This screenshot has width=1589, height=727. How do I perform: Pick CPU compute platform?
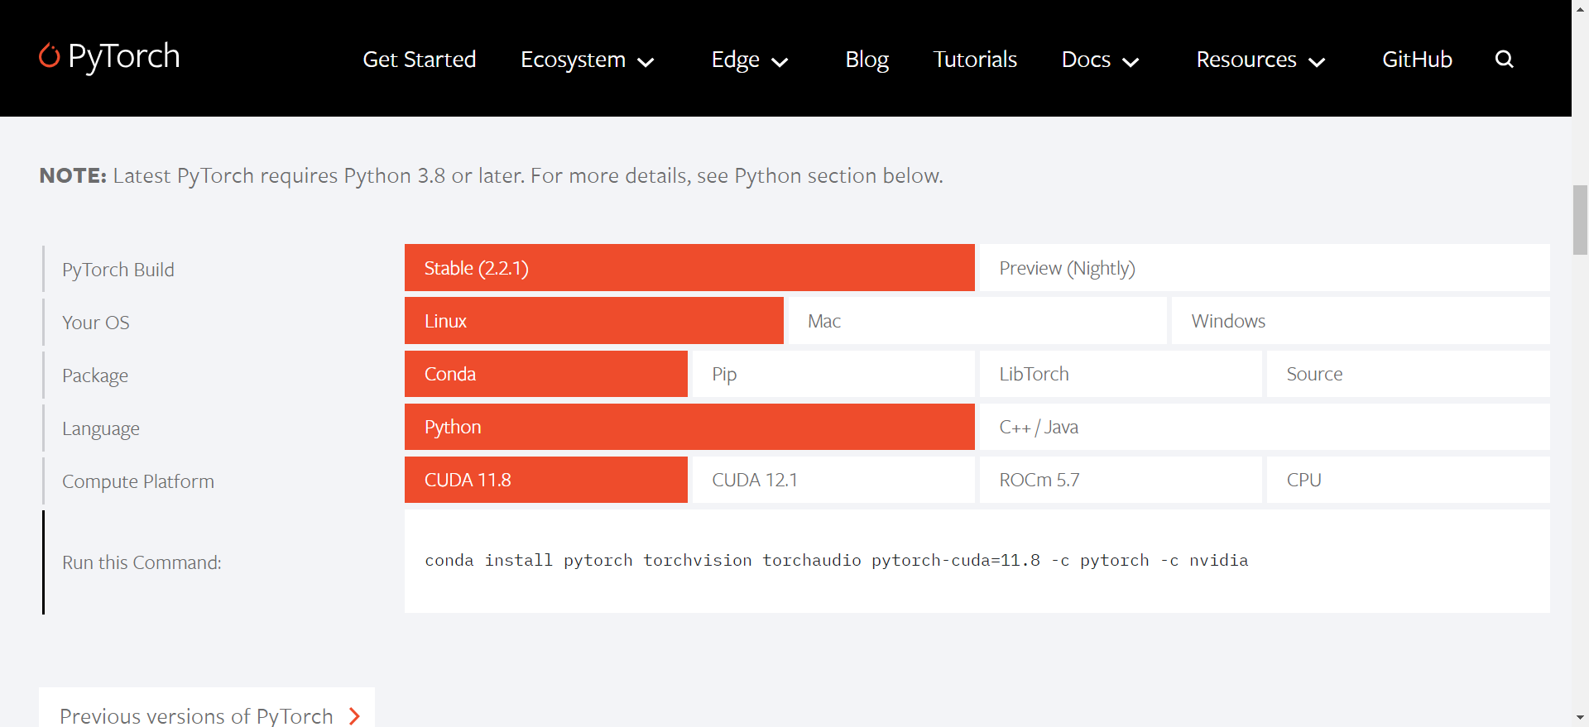(x=1408, y=480)
